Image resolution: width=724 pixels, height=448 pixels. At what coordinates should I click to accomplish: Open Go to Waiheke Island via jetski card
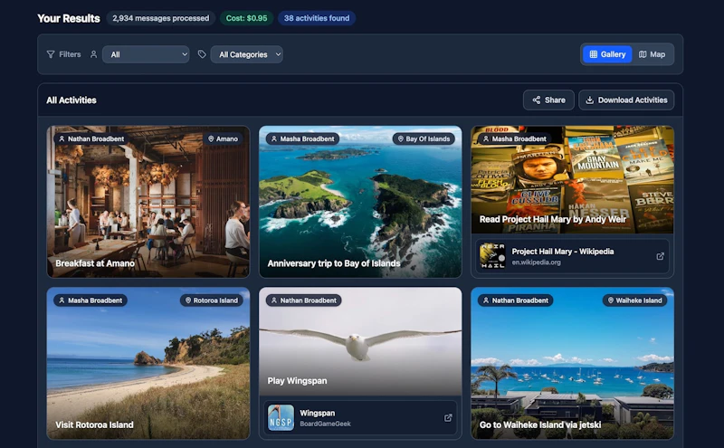coord(572,364)
